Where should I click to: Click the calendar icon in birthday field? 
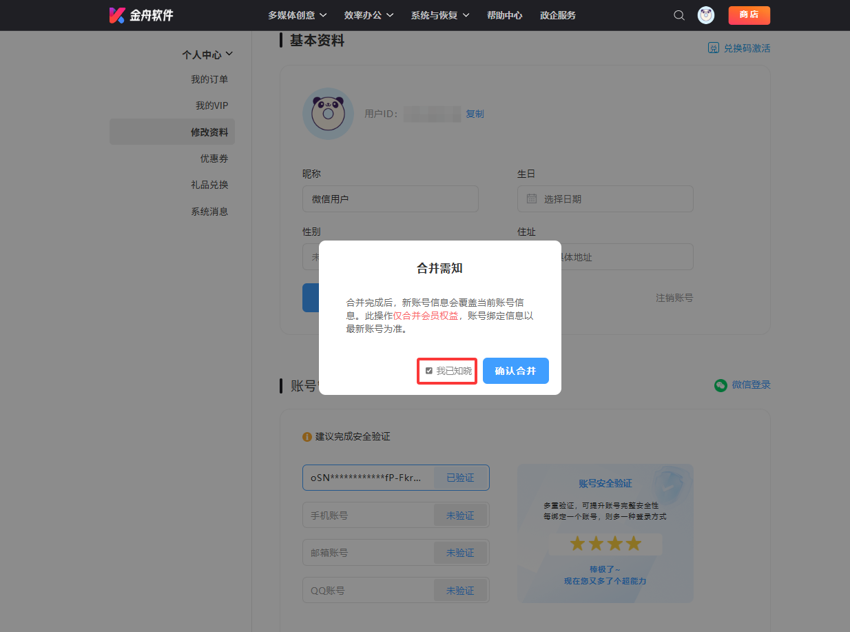point(532,198)
